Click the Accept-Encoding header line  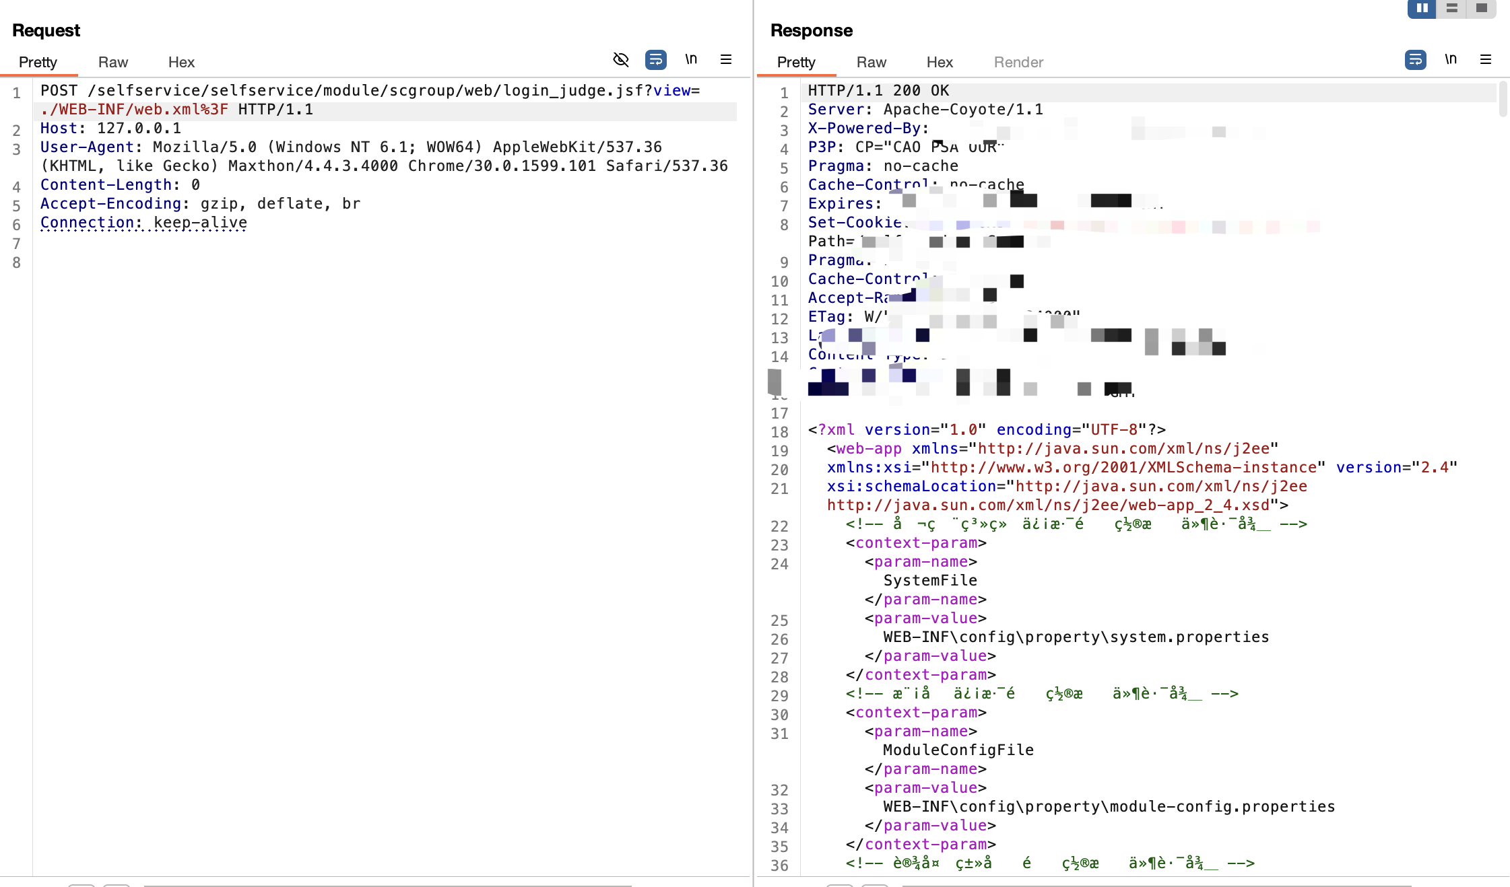(x=200, y=203)
